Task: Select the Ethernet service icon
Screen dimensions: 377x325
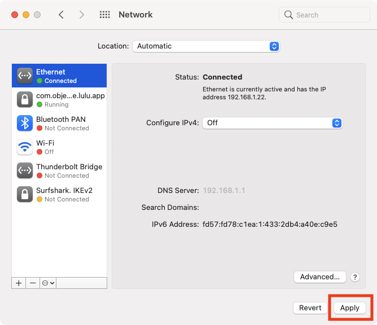Action: click(x=25, y=76)
